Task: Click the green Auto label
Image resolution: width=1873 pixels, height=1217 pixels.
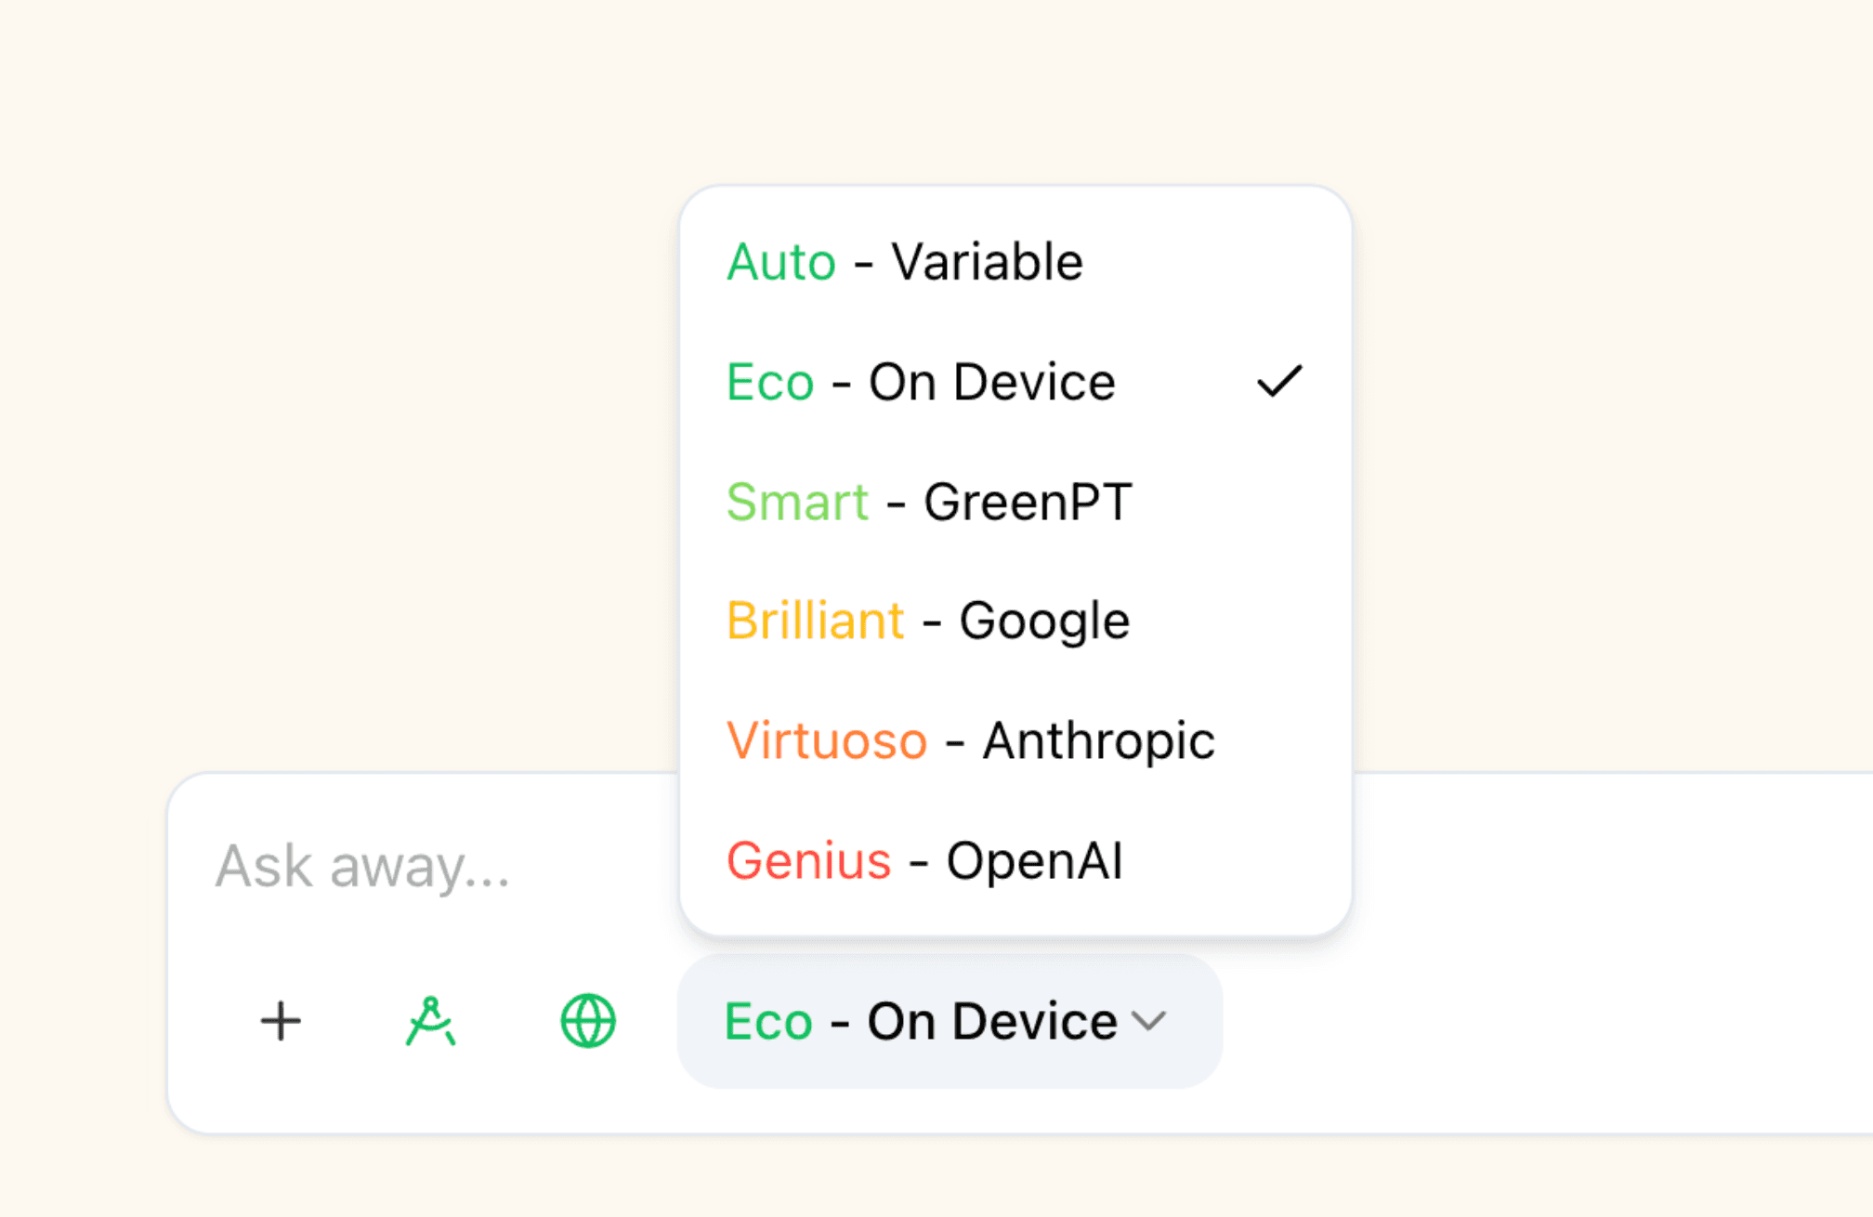Action: [x=781, y=262]
